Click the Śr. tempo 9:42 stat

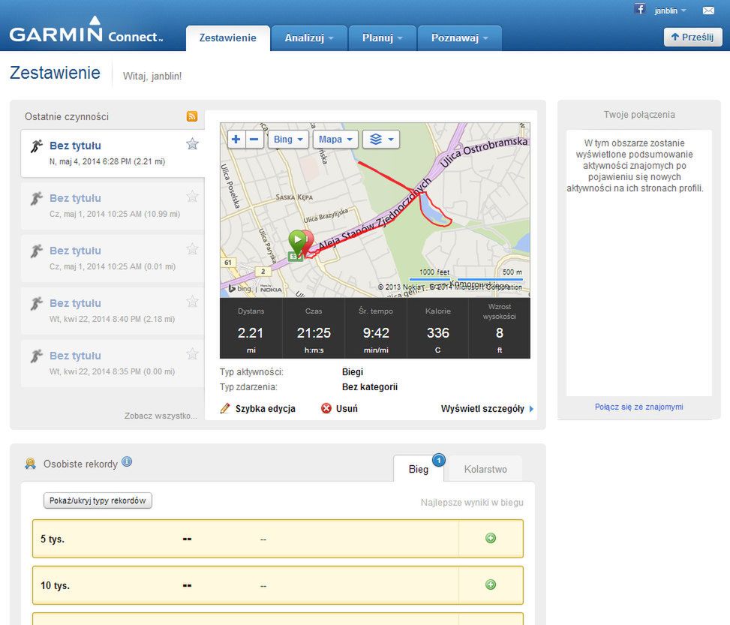pos(376,329)
